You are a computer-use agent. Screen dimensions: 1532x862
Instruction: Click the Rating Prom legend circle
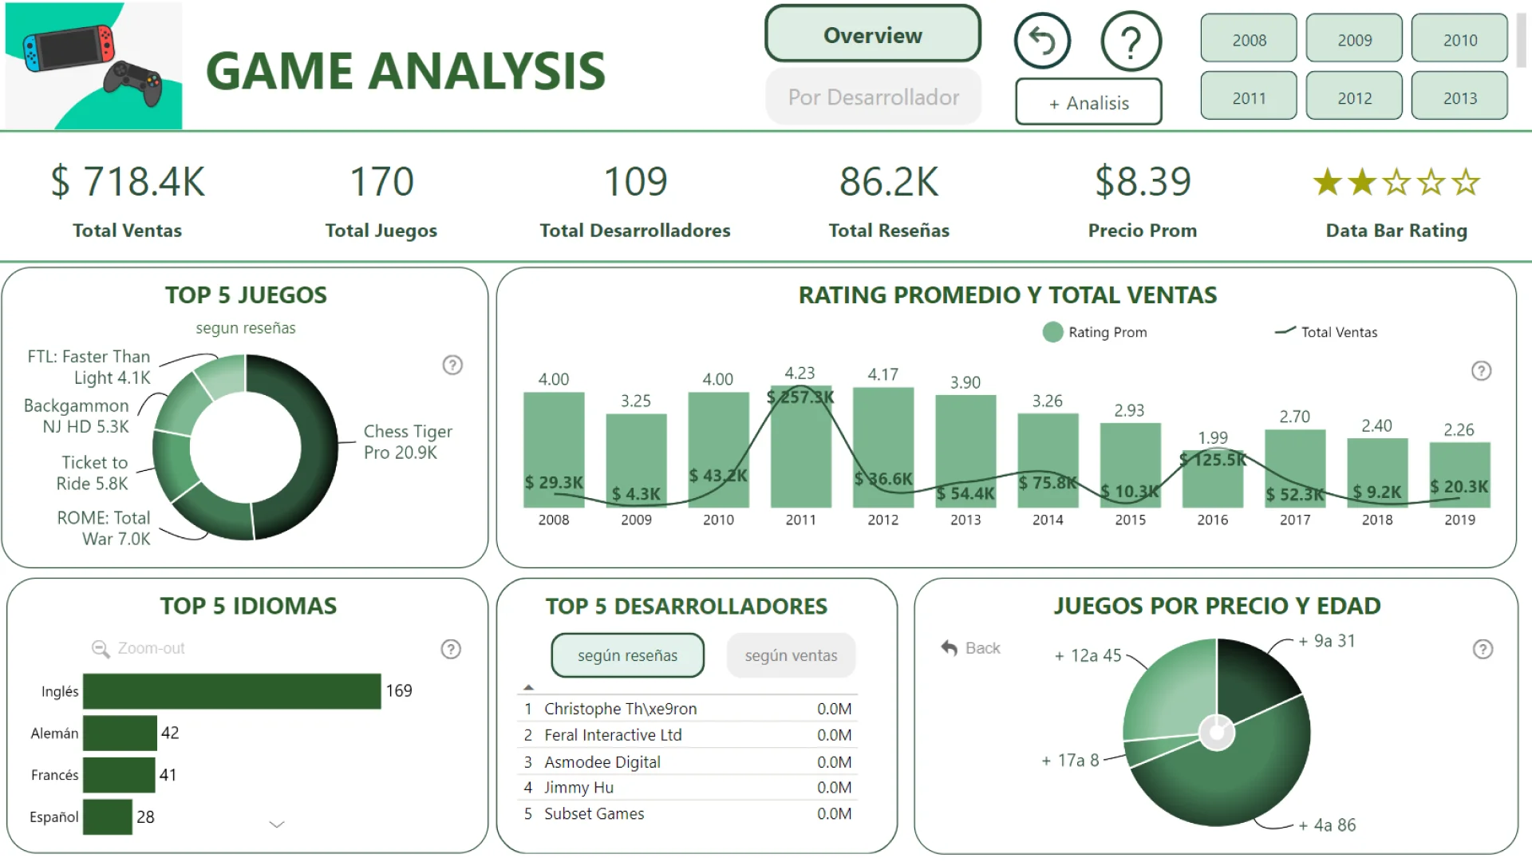click(1052, 332)
